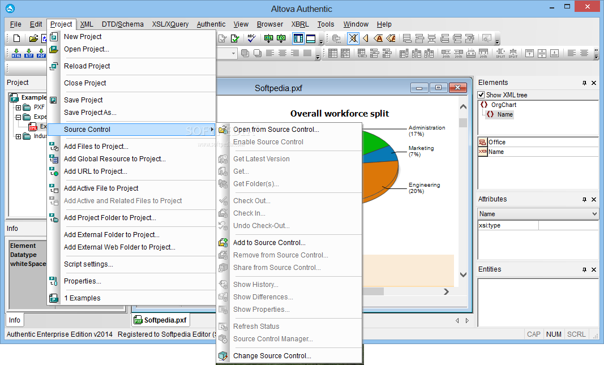Click the hide markup icon

tap(353, 38)
